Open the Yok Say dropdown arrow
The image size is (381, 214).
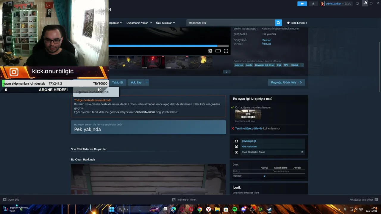(x=147, y=82)
